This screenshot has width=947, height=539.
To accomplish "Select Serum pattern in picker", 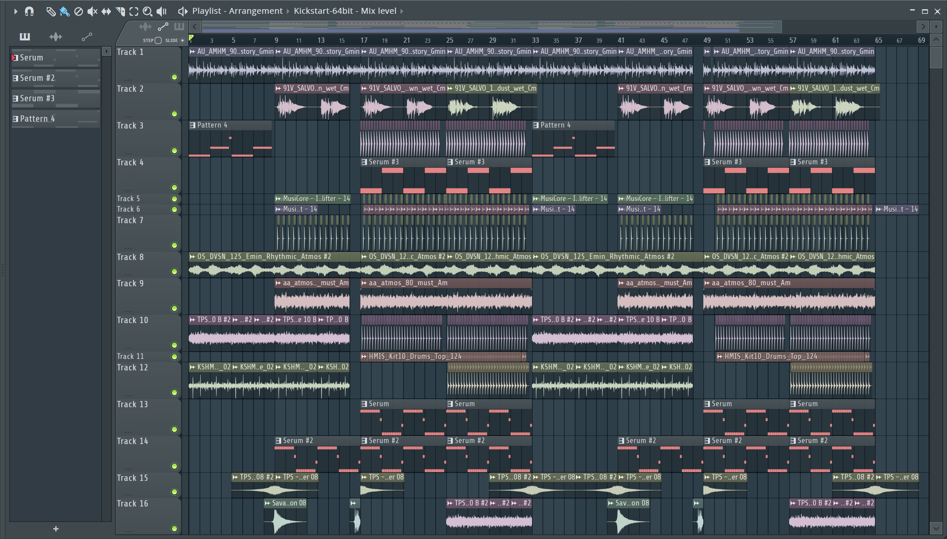I will coord(56,58).
